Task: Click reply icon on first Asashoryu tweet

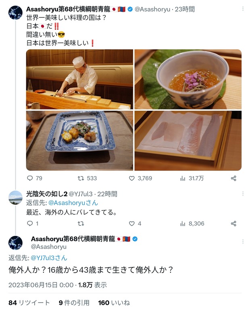Action: pyautogui.click(x=30, y=179)
